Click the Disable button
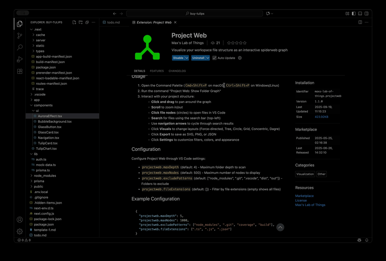 coord(178,58)
